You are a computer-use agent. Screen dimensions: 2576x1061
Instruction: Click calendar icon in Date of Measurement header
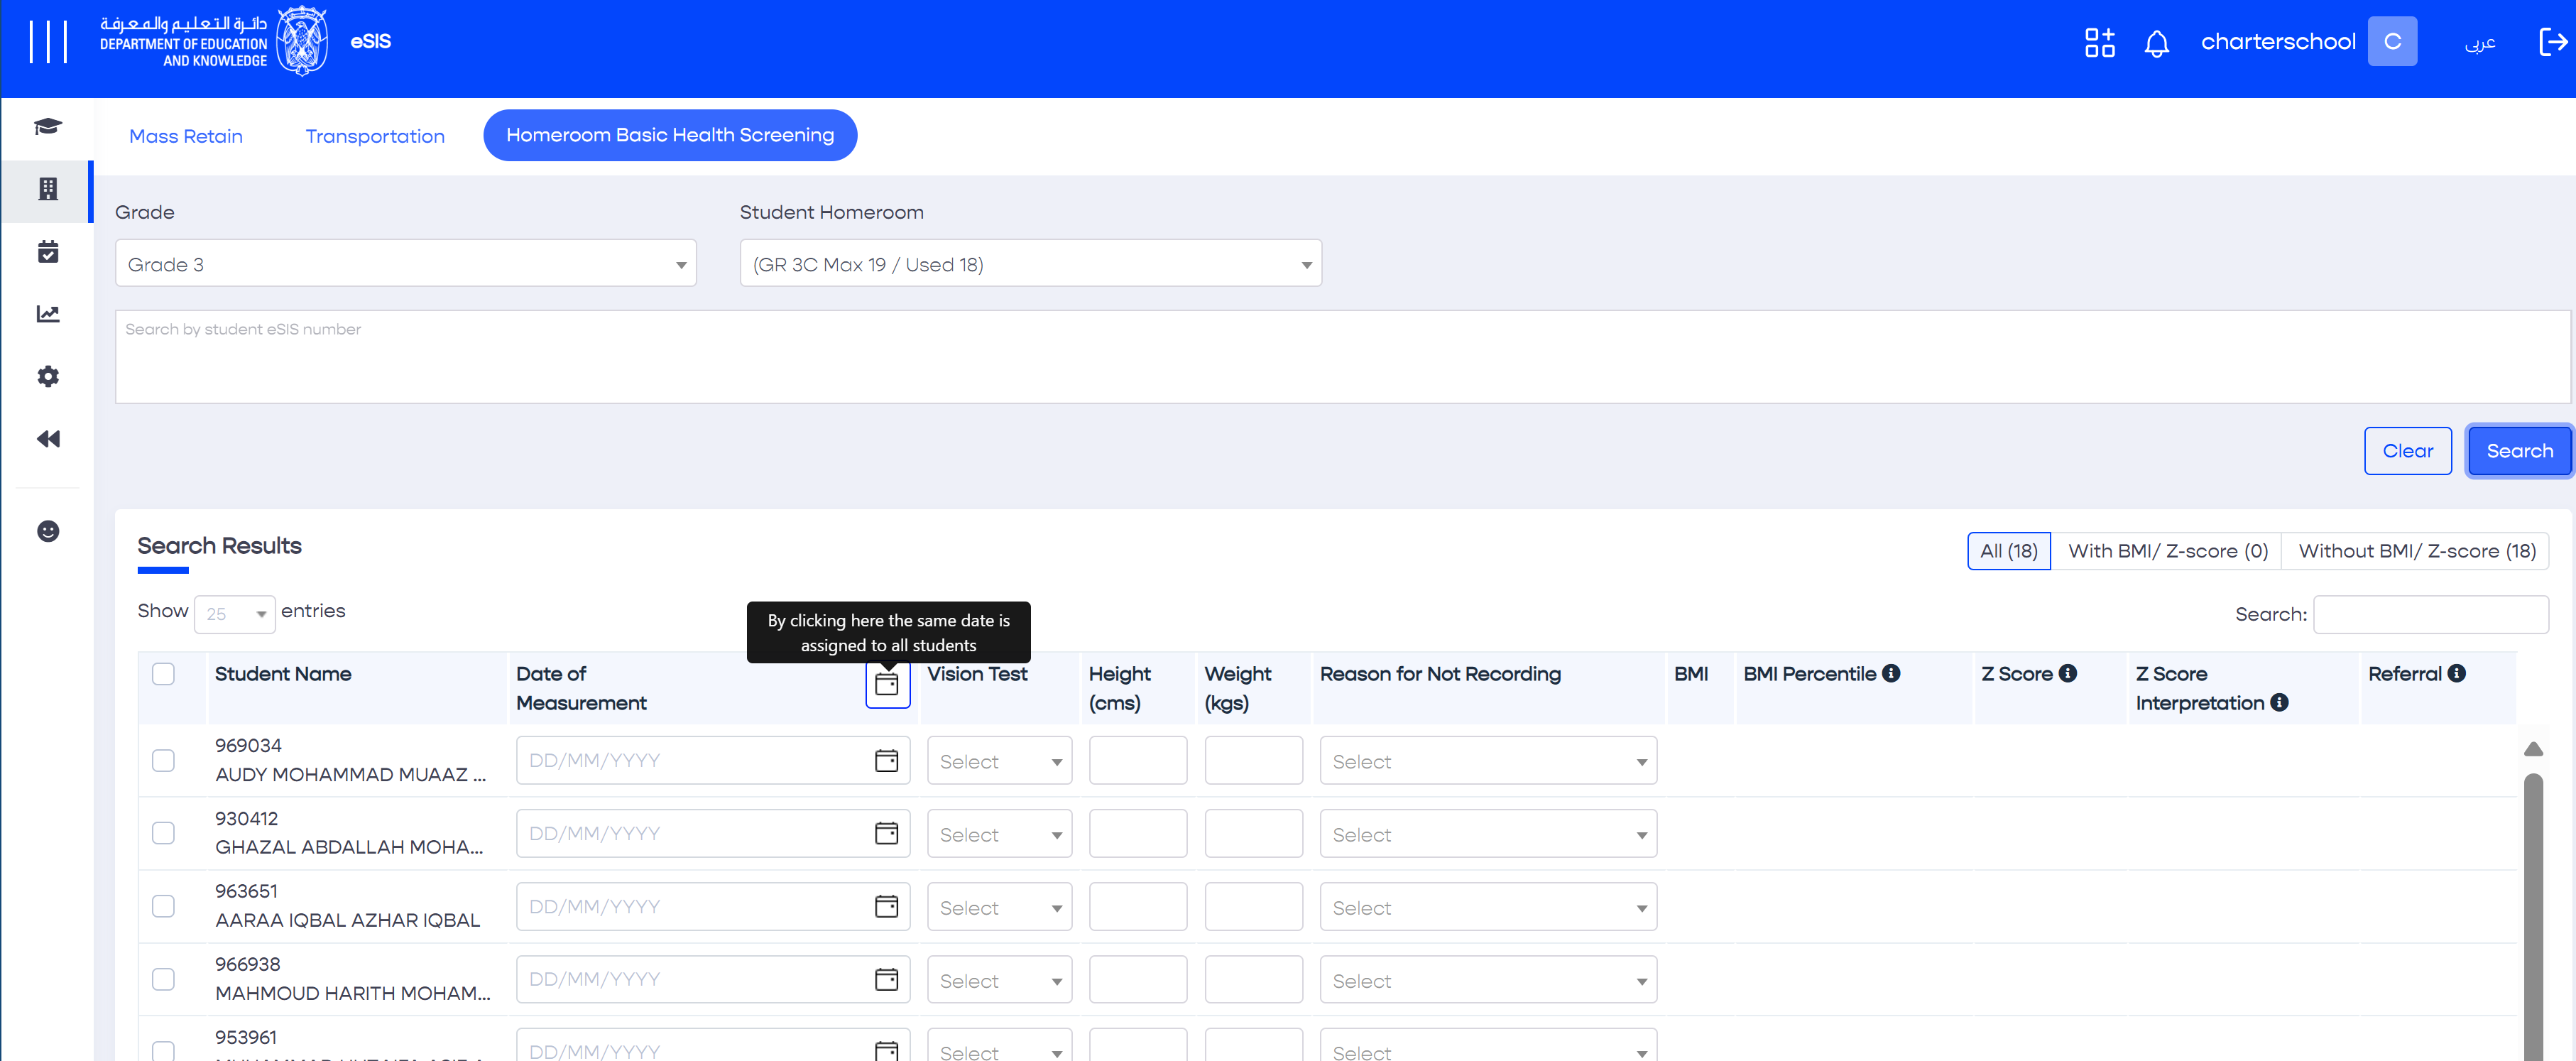click(x=886, y=685)
